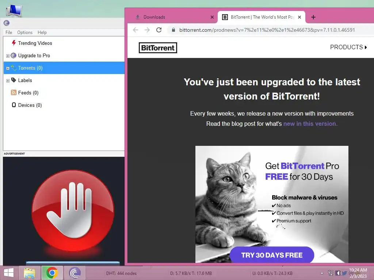Viewport: 374px width, 280px height.
Task: Click the cat BitTorrent Pro ad banner
Action: (272, 204)
